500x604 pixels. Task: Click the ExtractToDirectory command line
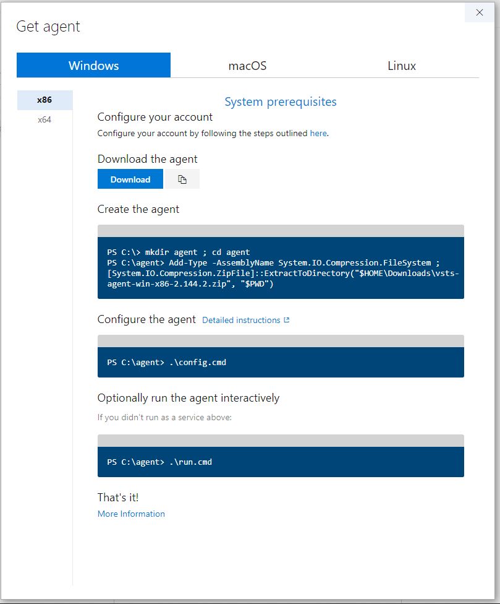coord(283,274)
